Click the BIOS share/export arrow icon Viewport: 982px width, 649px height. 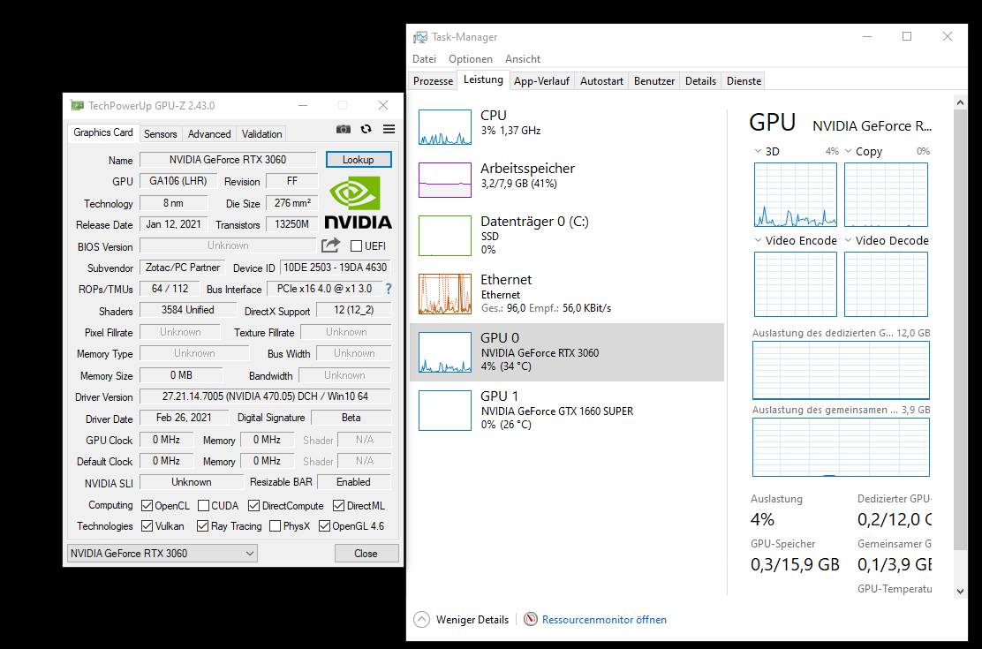point(330,245)
